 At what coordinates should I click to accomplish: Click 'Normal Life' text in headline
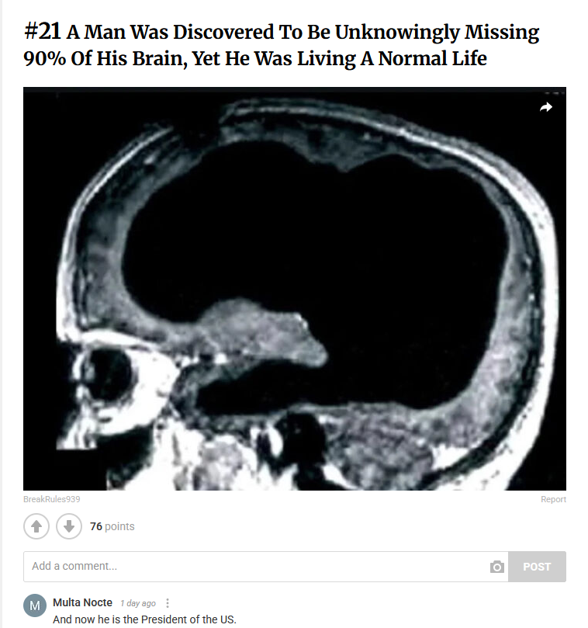(432, 58)
